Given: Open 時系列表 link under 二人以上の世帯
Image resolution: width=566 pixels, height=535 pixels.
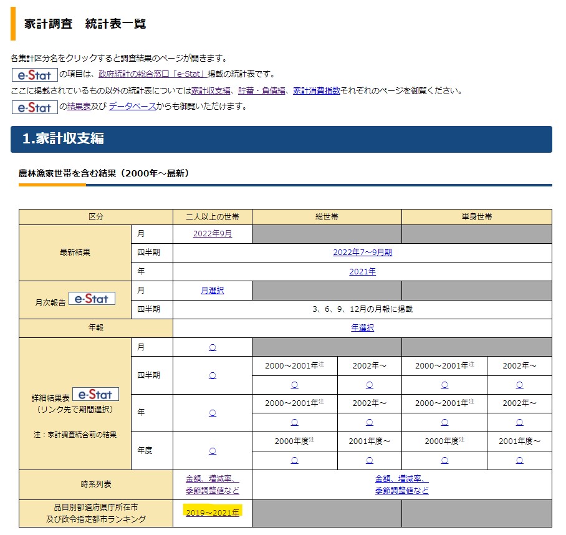Looking at the screenshot, I should coord(213,484).
